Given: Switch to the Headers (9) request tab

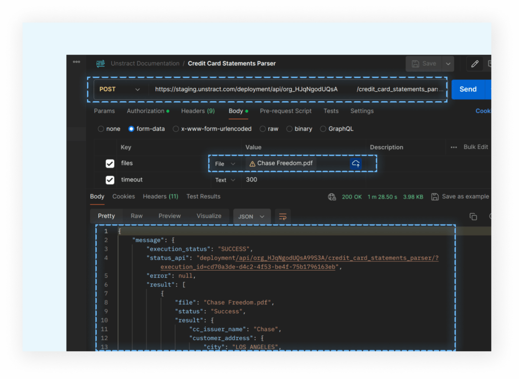Looking at the screenshot, I should pos(198,110).
